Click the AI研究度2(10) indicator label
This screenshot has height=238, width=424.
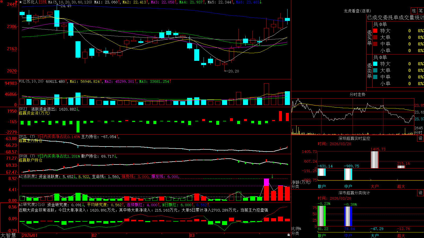(x=32, y=205)
